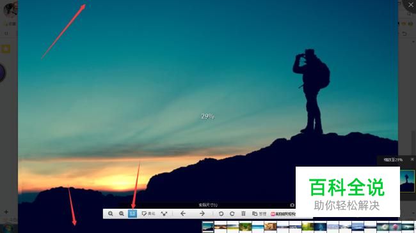416x233 pixels.
Task: Select the first filmstrip thumbnail (current sunset)
Action: (208, 227)
